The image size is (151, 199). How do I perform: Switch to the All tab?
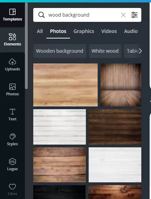pyautogui.click(x=40, y=31)
